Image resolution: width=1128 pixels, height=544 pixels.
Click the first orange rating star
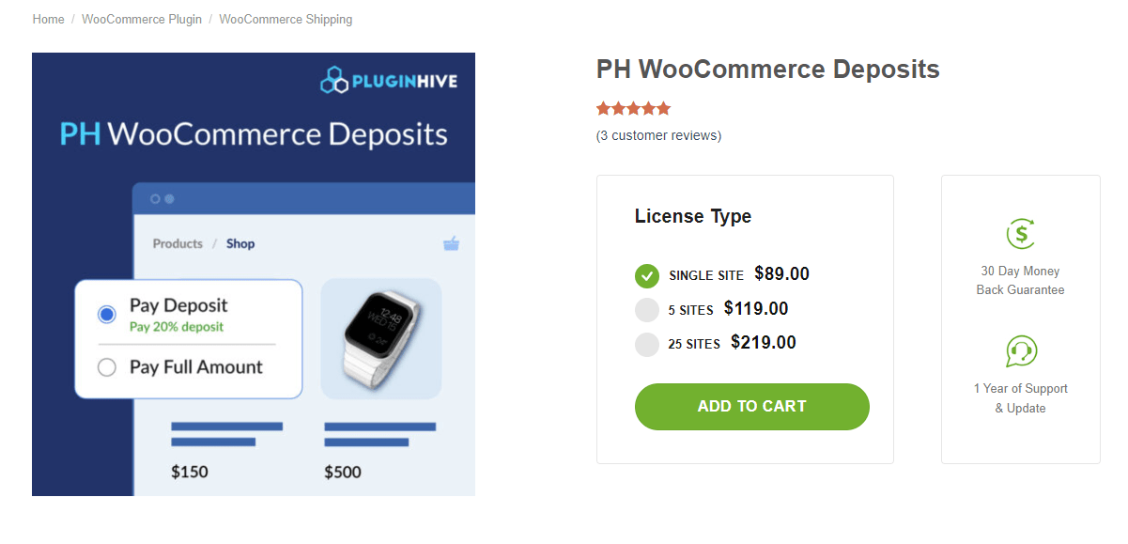pyautogui.click(x=603, y=108)
